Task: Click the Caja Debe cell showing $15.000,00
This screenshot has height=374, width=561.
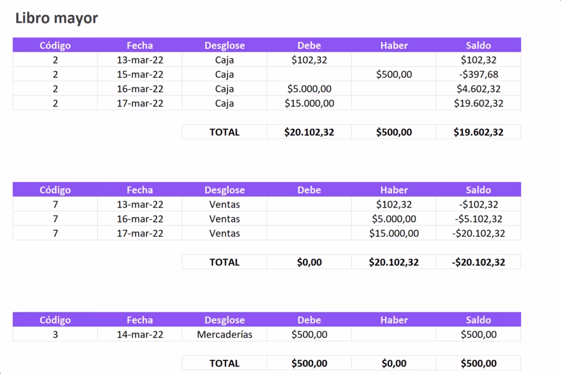Action: [x=309, y=103]
